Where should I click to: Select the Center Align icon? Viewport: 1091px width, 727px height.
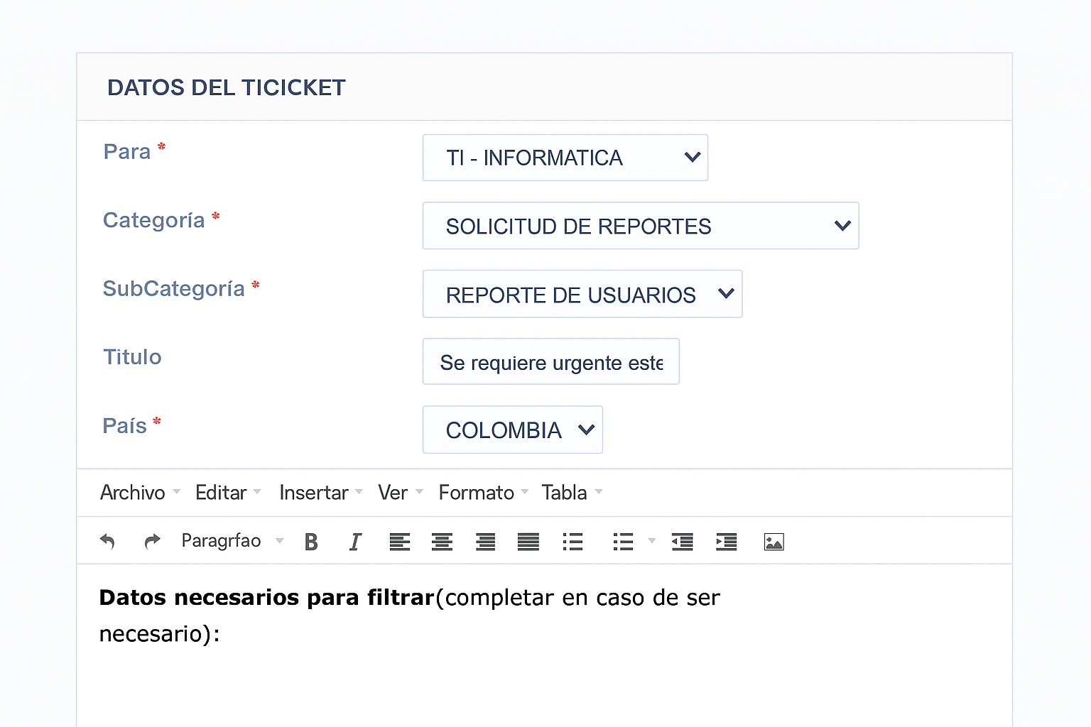[x=443, y=542]
